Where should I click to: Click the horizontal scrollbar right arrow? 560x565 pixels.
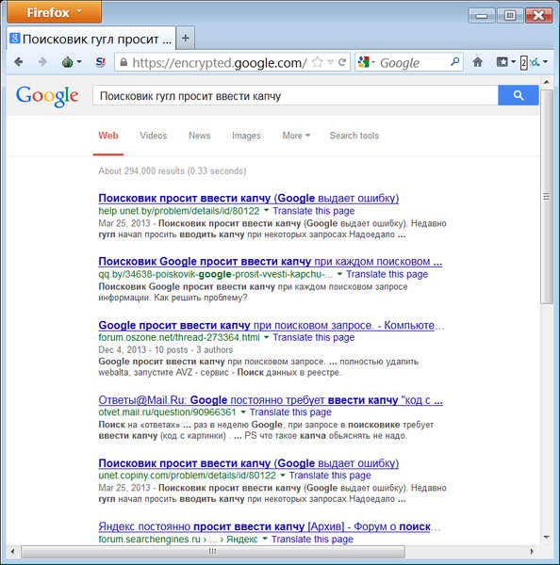tap(532, 551)
